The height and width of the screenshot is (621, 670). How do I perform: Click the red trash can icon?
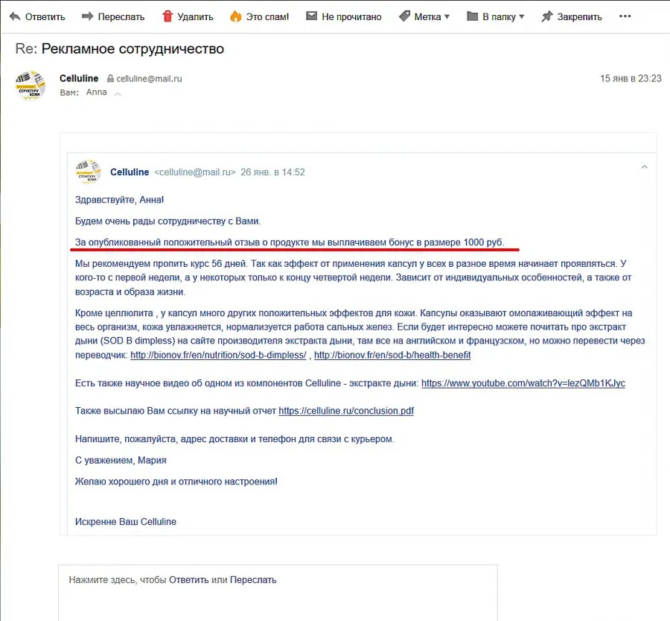tap(167, 16)
